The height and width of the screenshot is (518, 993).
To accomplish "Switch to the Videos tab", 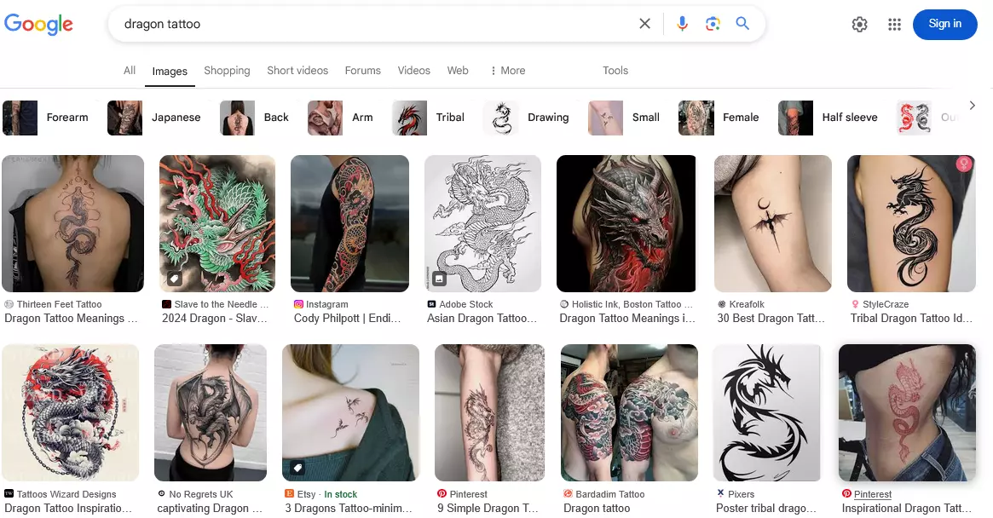I will coord(413,71).
